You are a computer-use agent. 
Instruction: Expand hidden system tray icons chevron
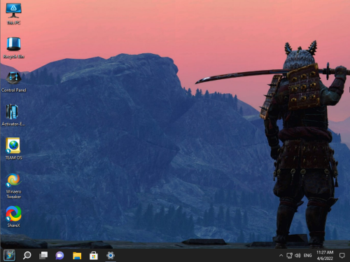[281, 256]
